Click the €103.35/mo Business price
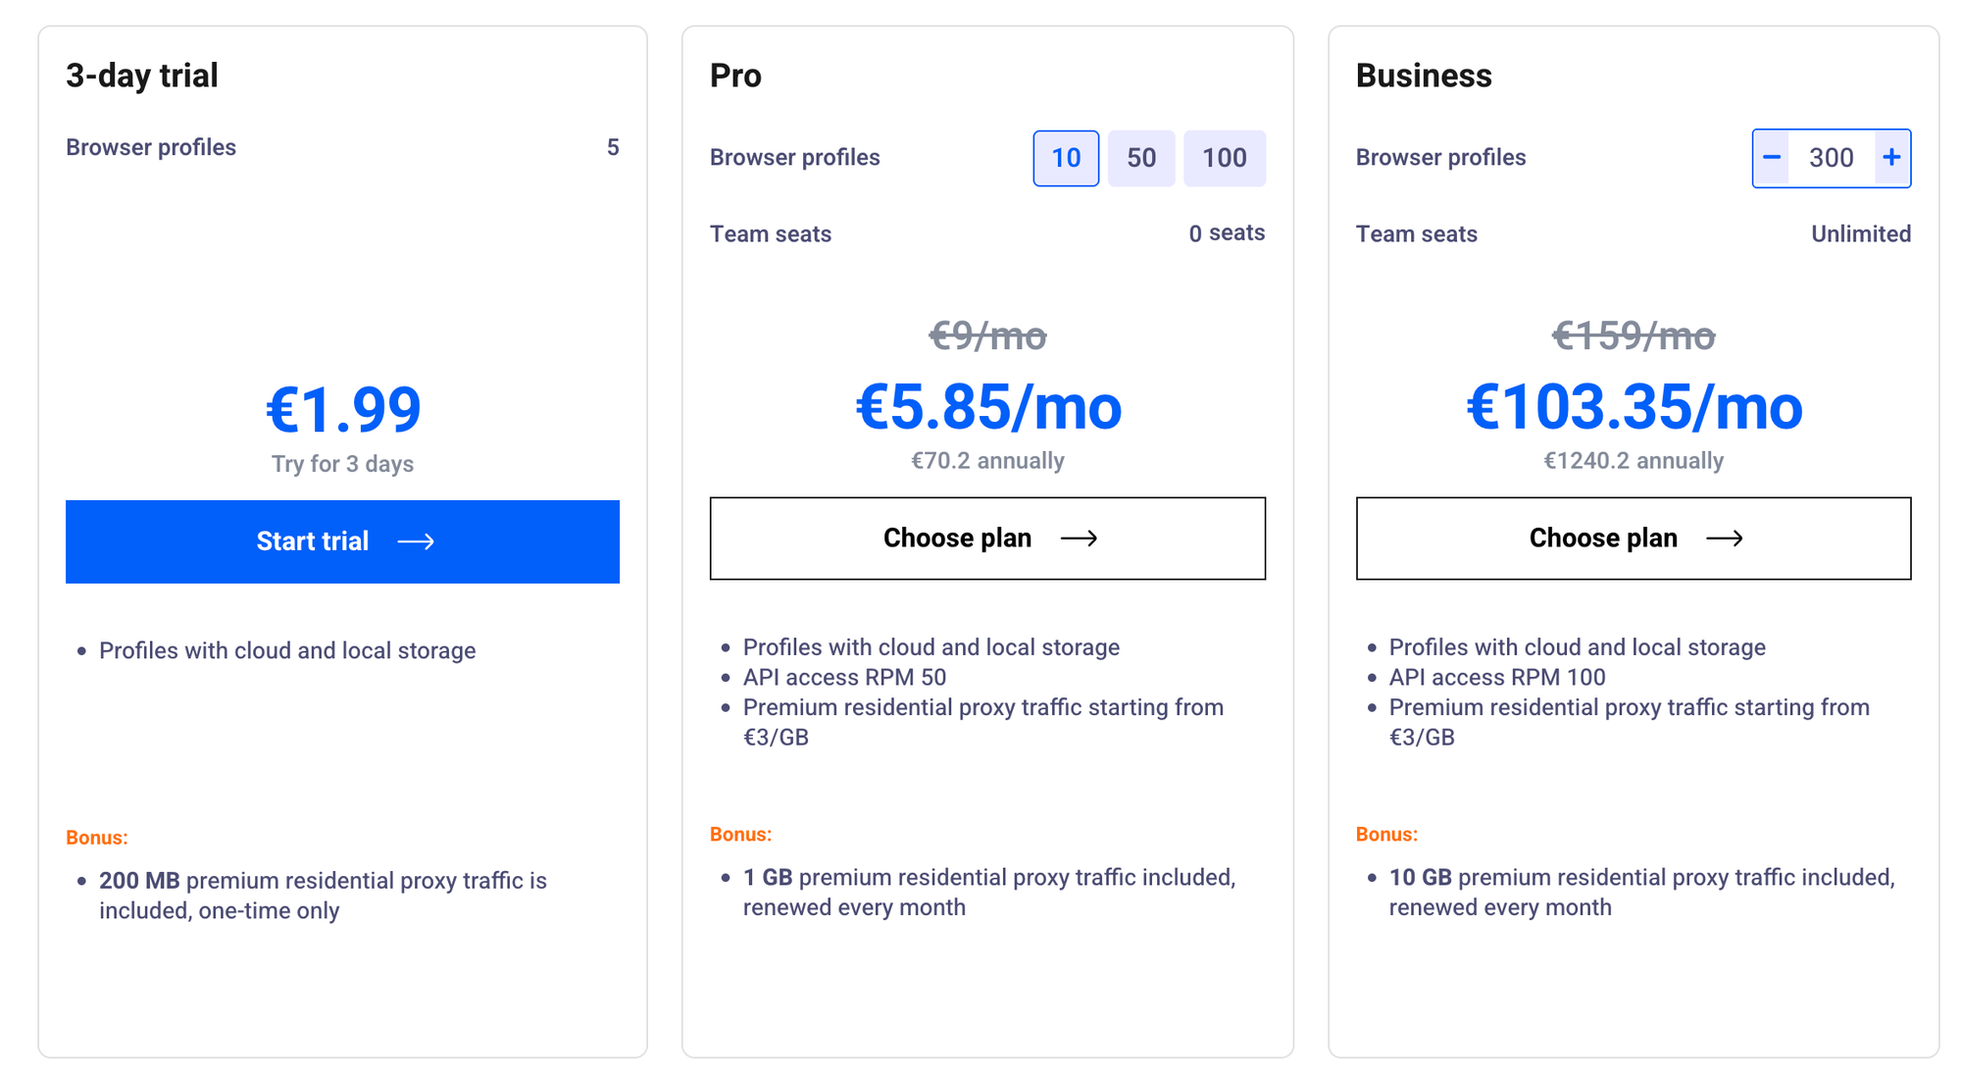 tap(1634, 407)
